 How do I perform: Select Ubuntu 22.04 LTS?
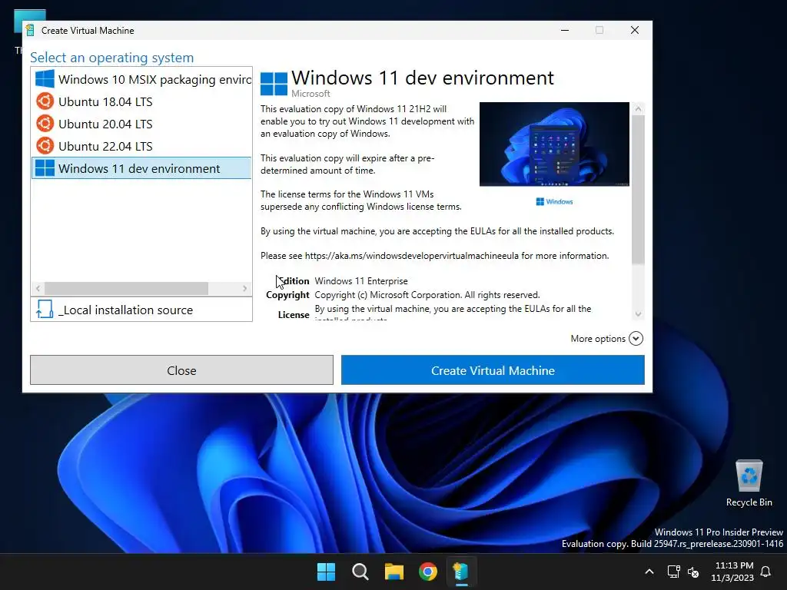[141, 146]
